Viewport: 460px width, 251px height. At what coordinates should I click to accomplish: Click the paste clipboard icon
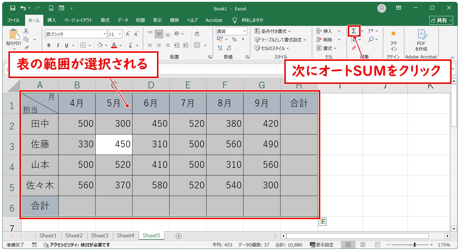pyautogui.click(x=14, y=34)
